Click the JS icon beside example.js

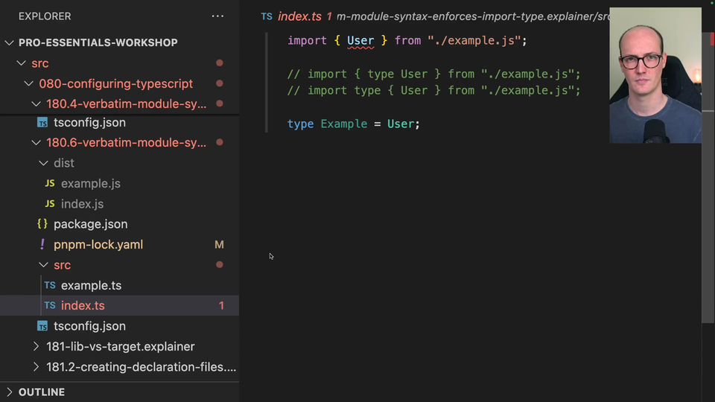tap(50, 183)
